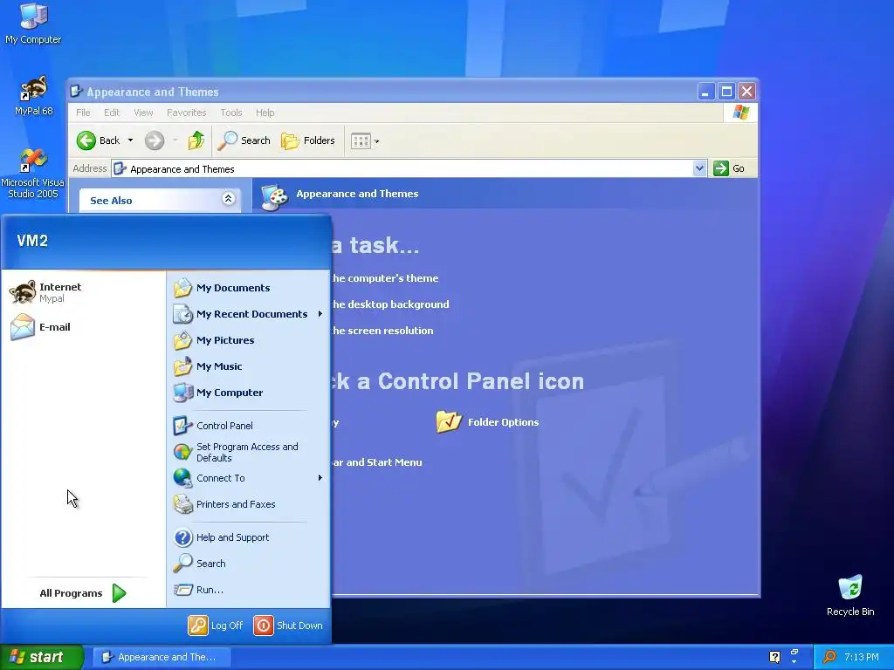
Task: Click the green Back arrow button
Action: coord(99,140)
